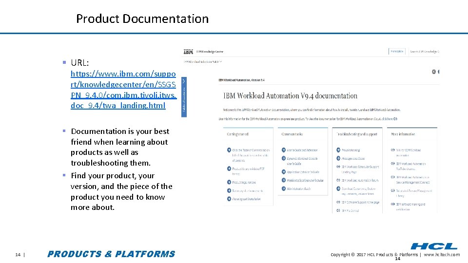The width and height of the screenshot is (468, 263).
Task: Click external-link icon for Workload Automation YouTube channel
Action: pos(393,164)
